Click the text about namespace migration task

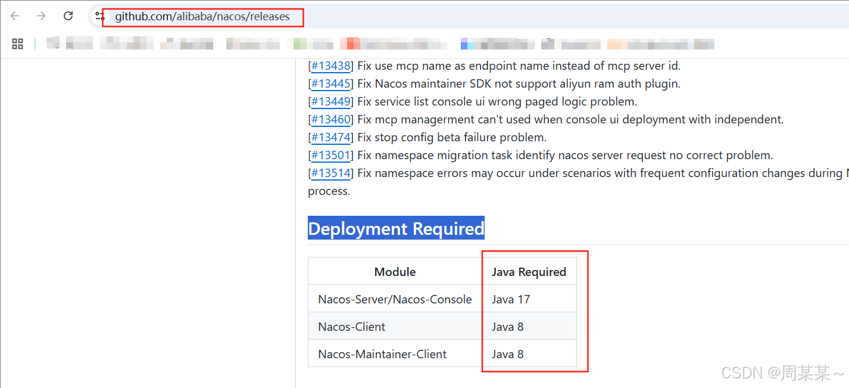[x=565, y=155]
